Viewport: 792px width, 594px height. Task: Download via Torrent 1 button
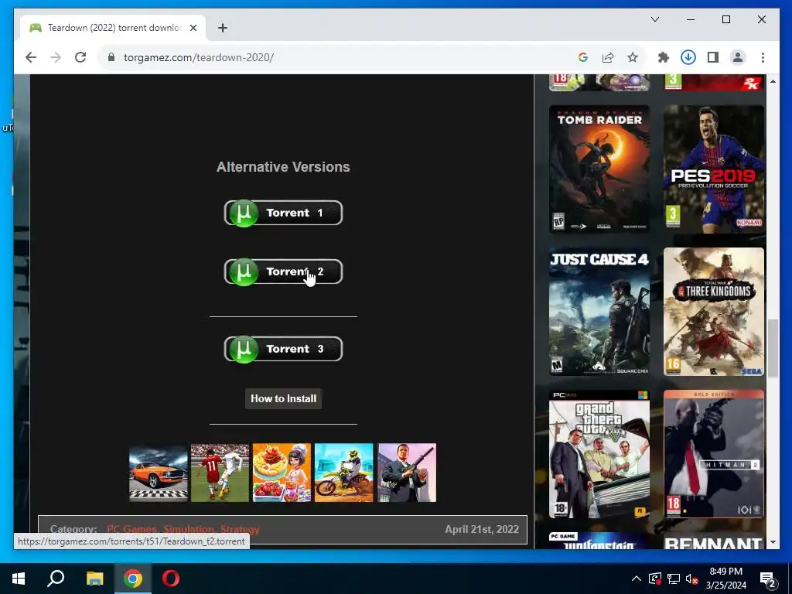point(283,213)
